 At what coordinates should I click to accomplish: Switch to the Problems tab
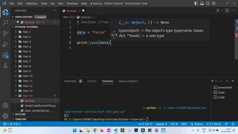pyautogui.click(x=70, y=81)
